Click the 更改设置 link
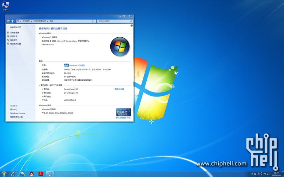 [121, 89]
